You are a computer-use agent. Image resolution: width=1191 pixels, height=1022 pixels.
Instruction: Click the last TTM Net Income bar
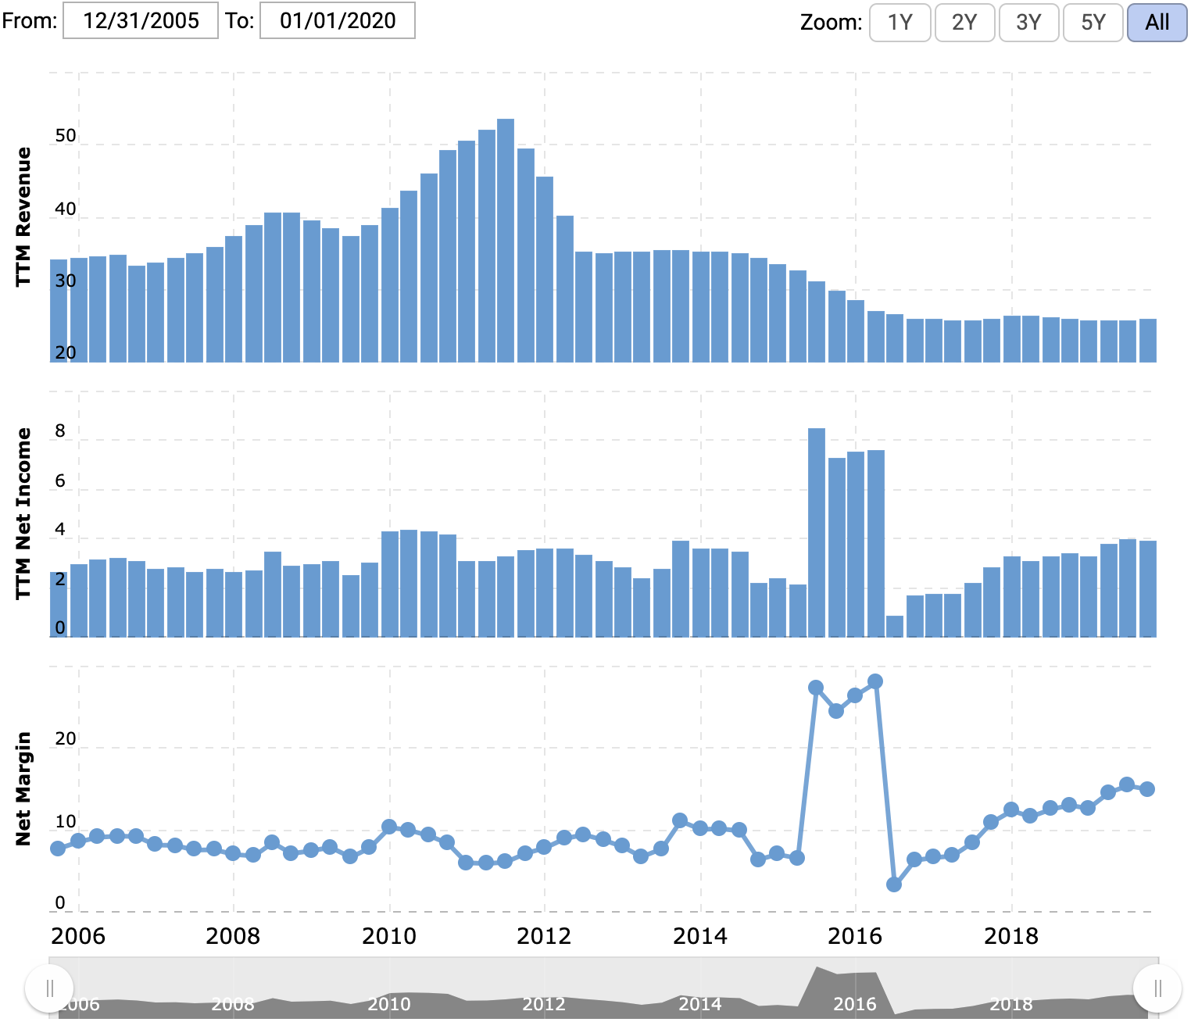tap(1148, 589)
